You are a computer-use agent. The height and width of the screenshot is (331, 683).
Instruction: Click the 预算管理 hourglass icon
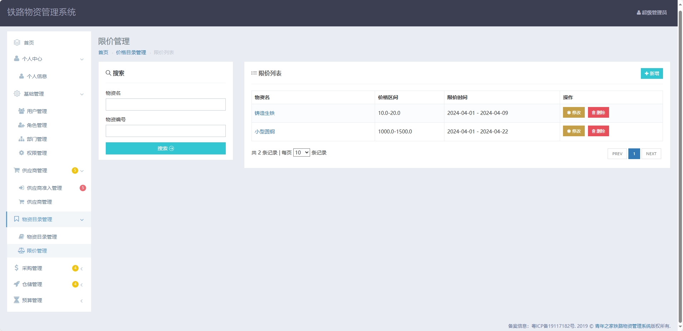point(16,300)
